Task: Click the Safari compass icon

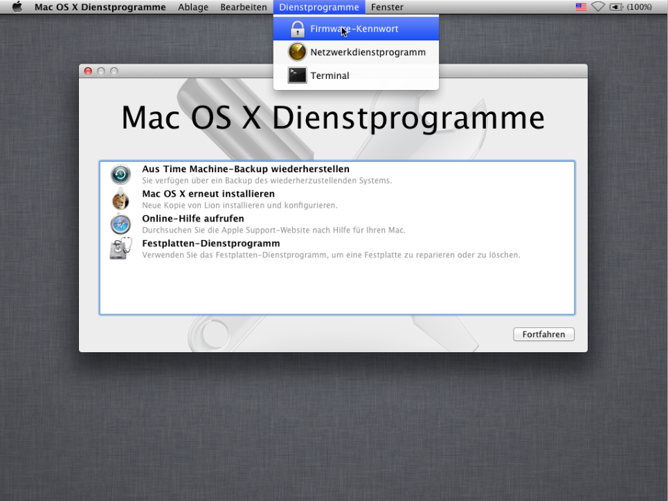Action: pos(120,224)
